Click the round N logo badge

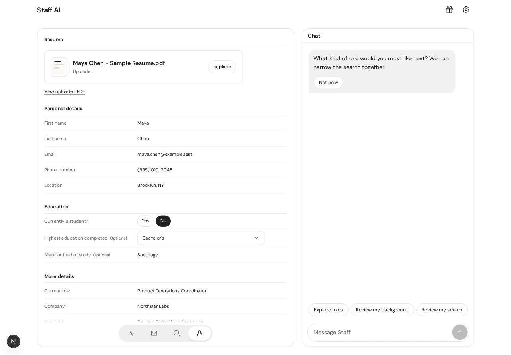pos(14,342)
